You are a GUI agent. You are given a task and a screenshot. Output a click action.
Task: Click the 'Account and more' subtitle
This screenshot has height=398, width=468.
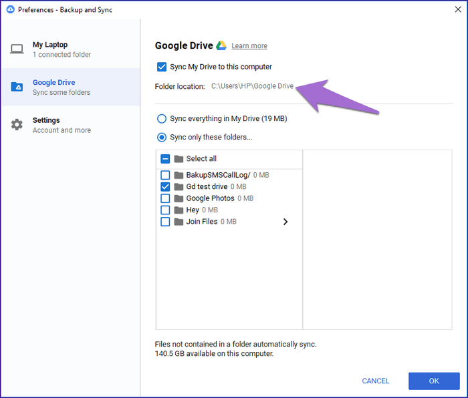click(x=62, y=130)
